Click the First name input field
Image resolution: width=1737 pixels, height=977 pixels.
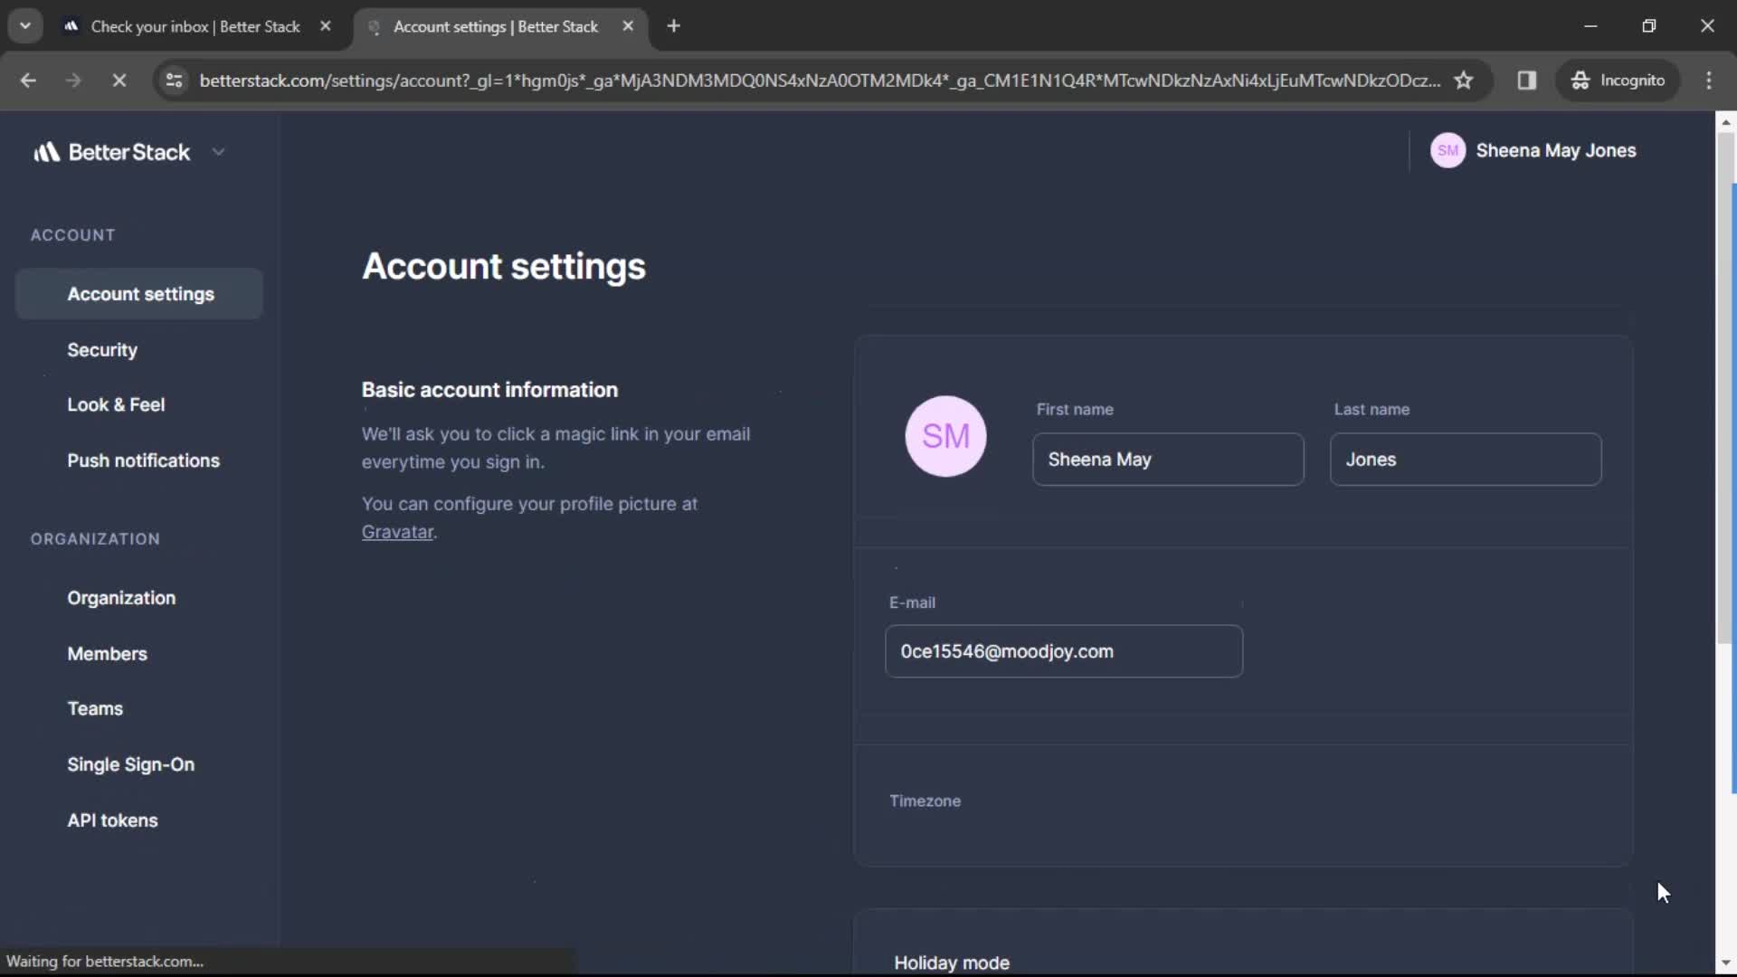pos(1168,458)
